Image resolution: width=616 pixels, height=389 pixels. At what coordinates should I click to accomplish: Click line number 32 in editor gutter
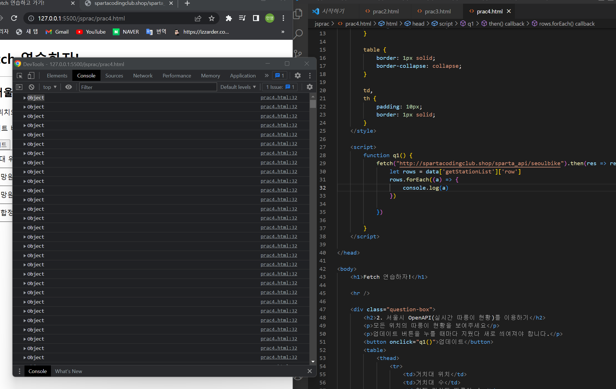(x=323, y=188)
